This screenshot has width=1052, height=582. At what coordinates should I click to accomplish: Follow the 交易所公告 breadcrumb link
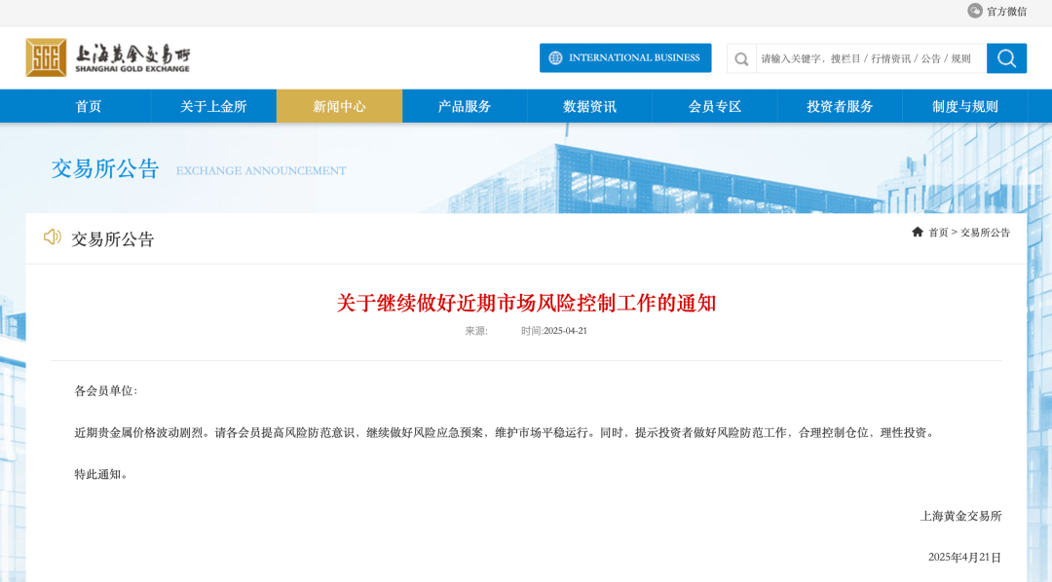(985, 233)
